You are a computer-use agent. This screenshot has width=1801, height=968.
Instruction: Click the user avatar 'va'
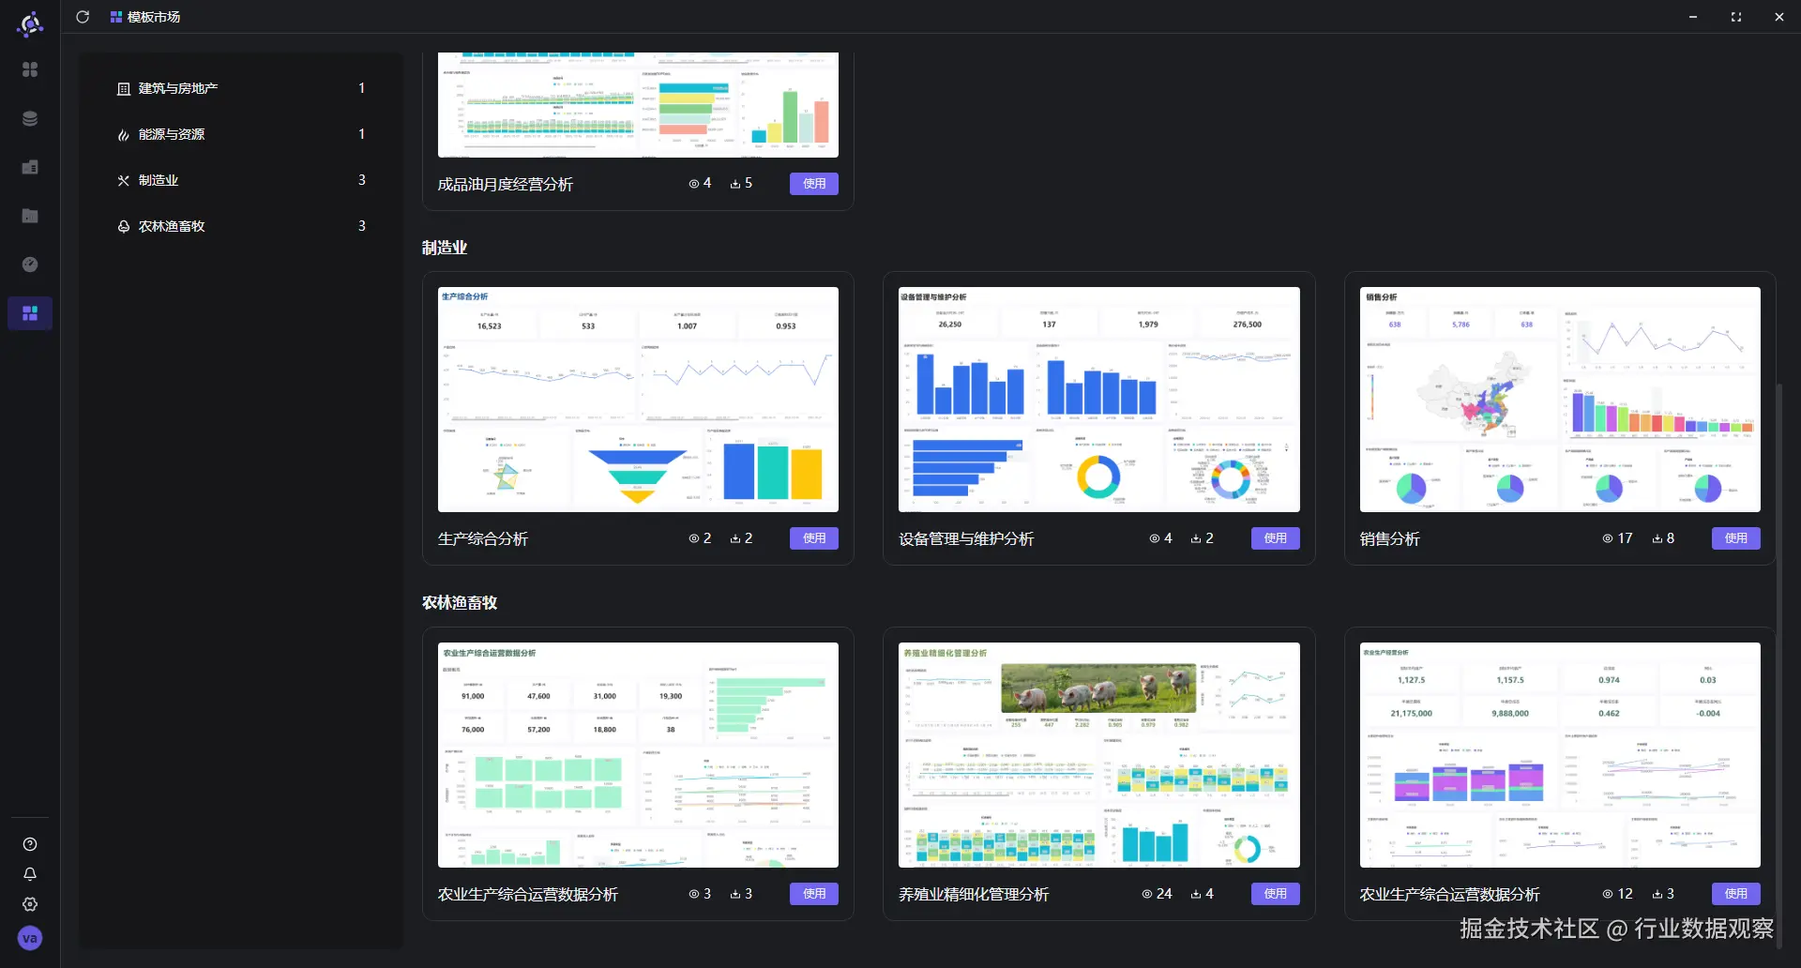(30, 938)
